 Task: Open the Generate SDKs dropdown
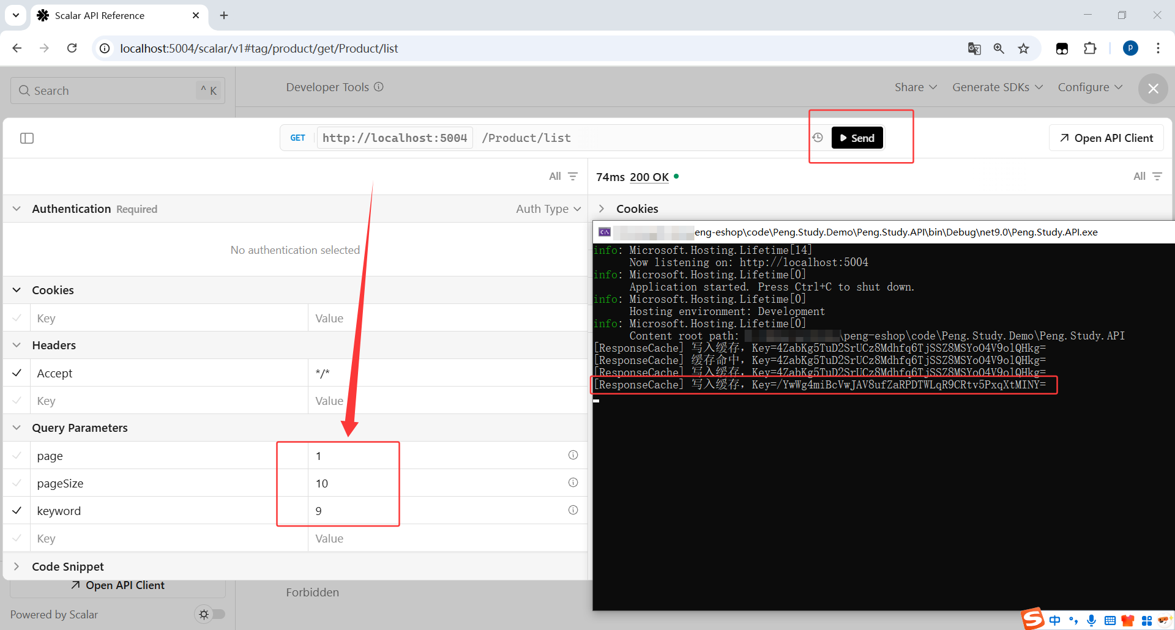click(998, 87)
